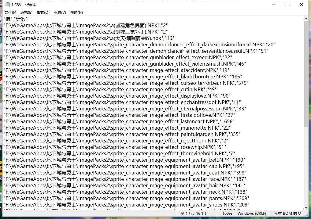Click the rosewhip.NPK line

tap(115, 147)
